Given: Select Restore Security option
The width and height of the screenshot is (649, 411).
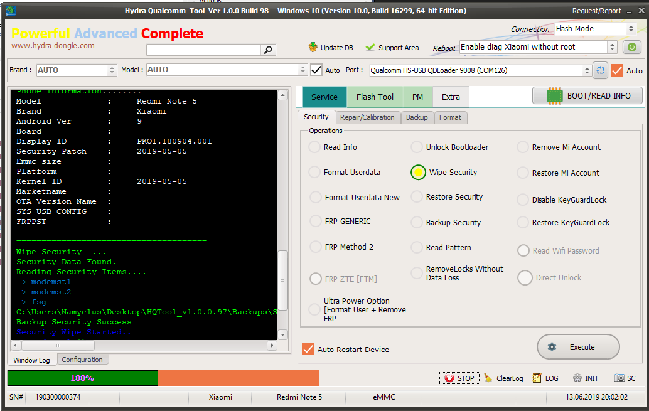Looking at the screenshot, I should coord(416,196).
